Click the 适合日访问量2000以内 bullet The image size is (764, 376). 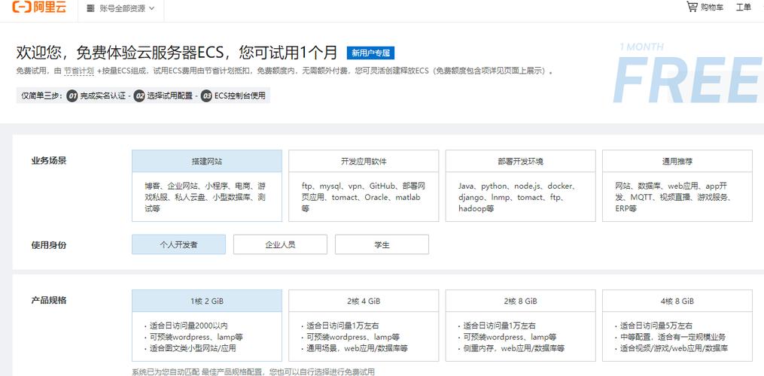tap(189, 326)
